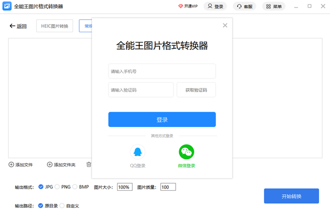Select PNG output format
330x220 pixels.
tap(57, 187)
